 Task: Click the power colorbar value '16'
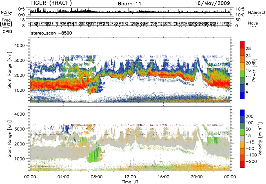[x=248, y=70]
